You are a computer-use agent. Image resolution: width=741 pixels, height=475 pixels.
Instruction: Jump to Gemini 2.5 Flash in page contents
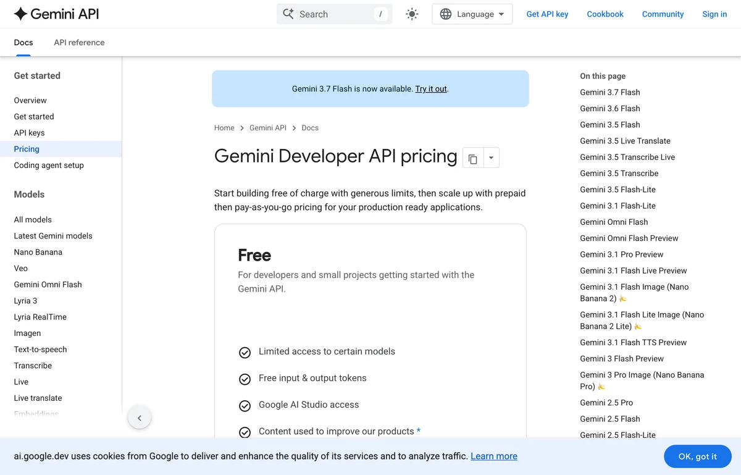pos(610,419)
